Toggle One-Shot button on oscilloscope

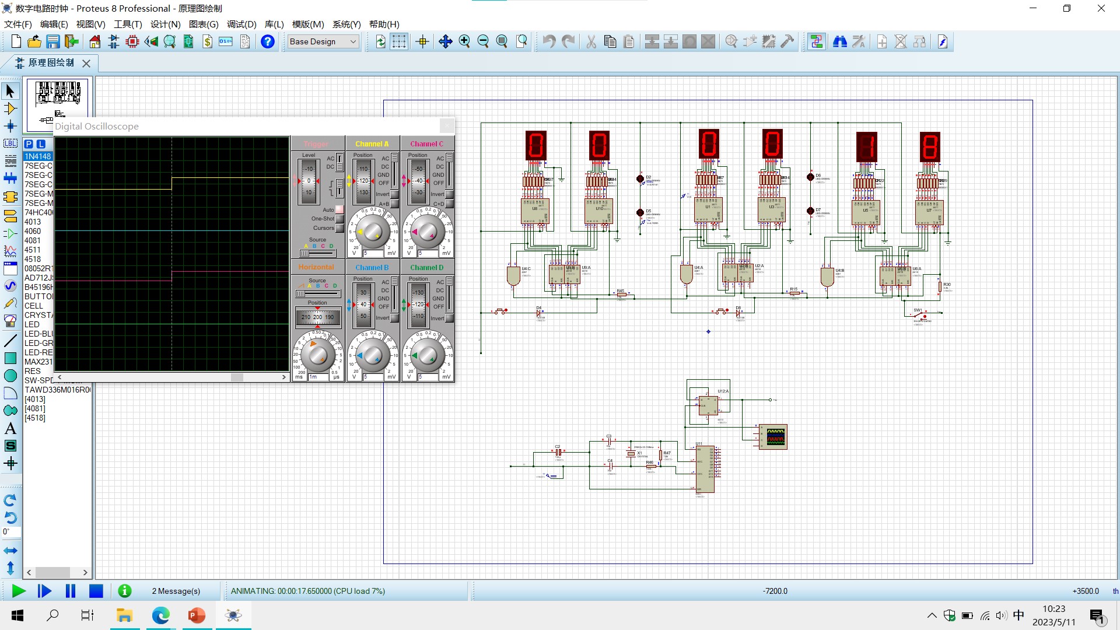pos(339,219)
